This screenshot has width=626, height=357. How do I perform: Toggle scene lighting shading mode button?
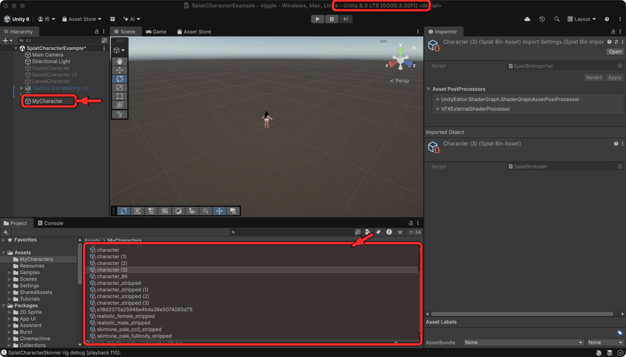point(178,211)
